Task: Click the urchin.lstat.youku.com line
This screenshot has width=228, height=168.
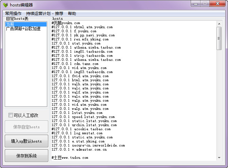Action: point(84,125)
